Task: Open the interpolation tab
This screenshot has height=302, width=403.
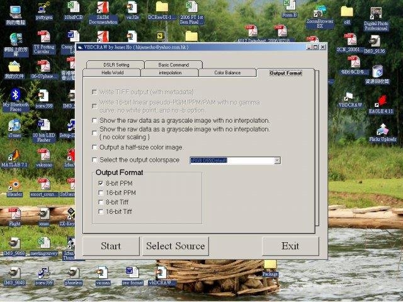Action: [170, 72]
